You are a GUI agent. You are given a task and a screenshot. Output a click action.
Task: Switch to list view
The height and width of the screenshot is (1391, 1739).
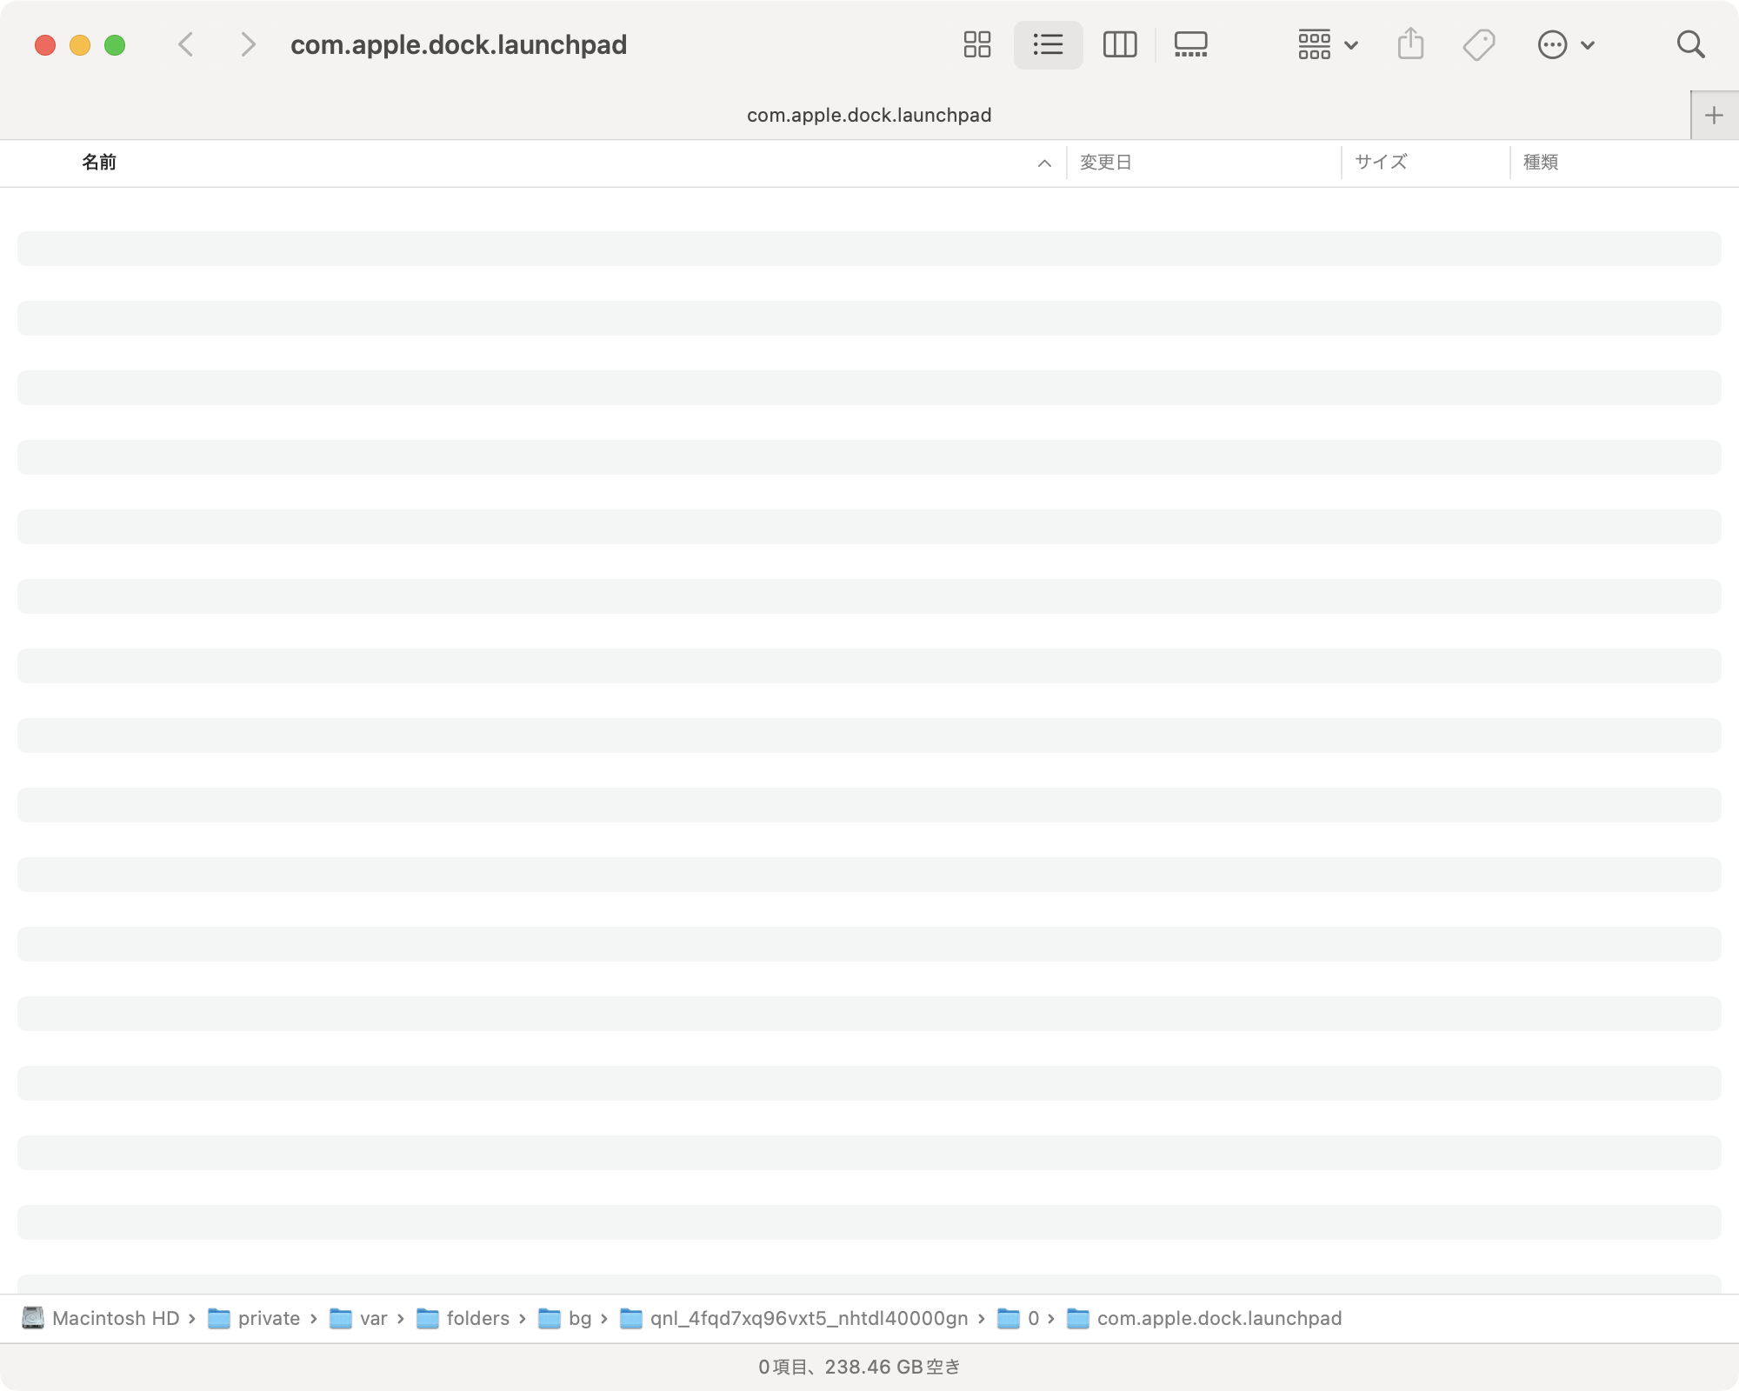click(x=1048, y=44)
